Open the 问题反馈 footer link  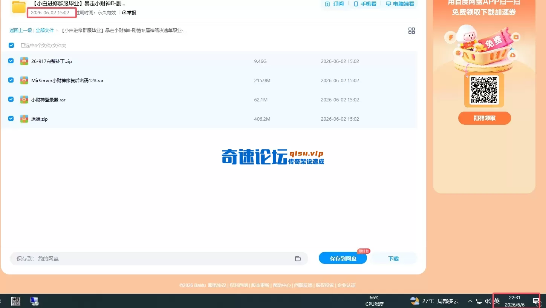coord(303,285)
